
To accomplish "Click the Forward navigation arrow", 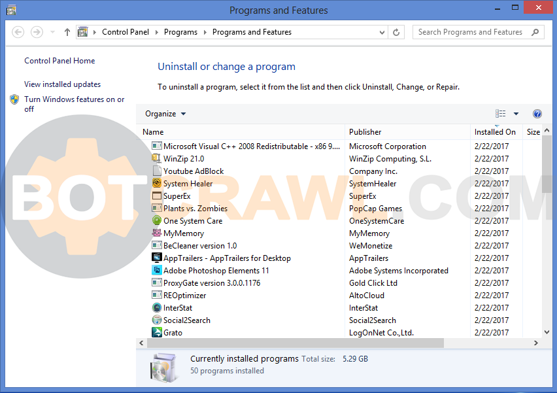I will click(x=37, y=32).
